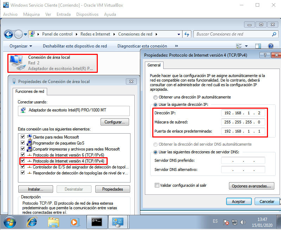This screenshot has height=230, width=281.
Task: Uncheck Protocolo de Internet versión 6 (TCP/IPv6)
Action: point(23,155)
